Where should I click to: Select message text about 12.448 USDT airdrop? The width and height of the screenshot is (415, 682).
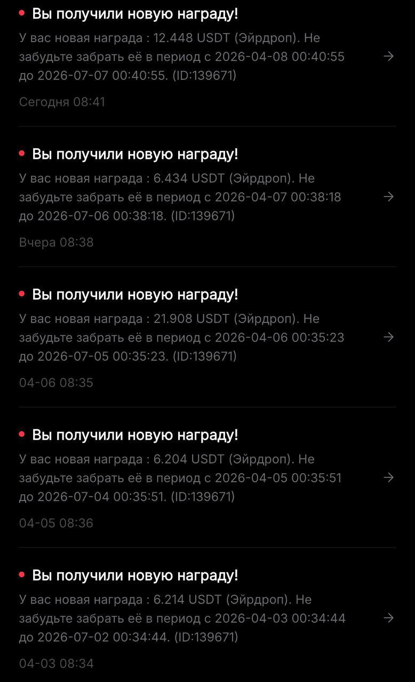coord(181,56)
